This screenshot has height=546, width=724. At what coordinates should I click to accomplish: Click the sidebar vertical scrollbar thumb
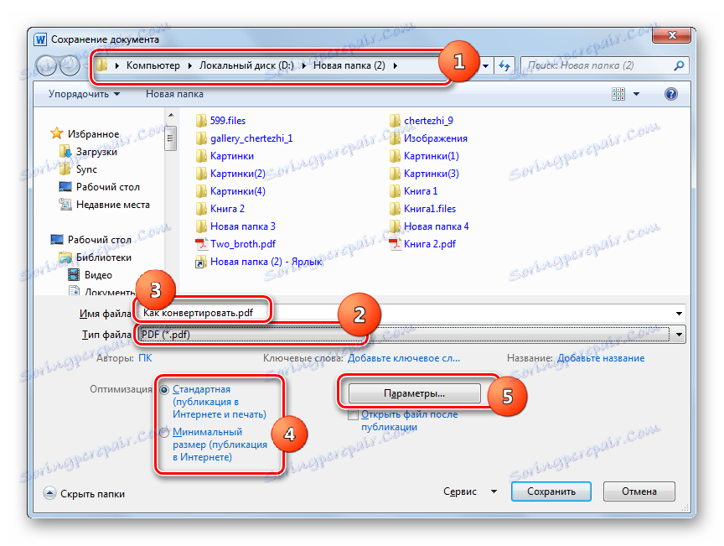(170, 137)
